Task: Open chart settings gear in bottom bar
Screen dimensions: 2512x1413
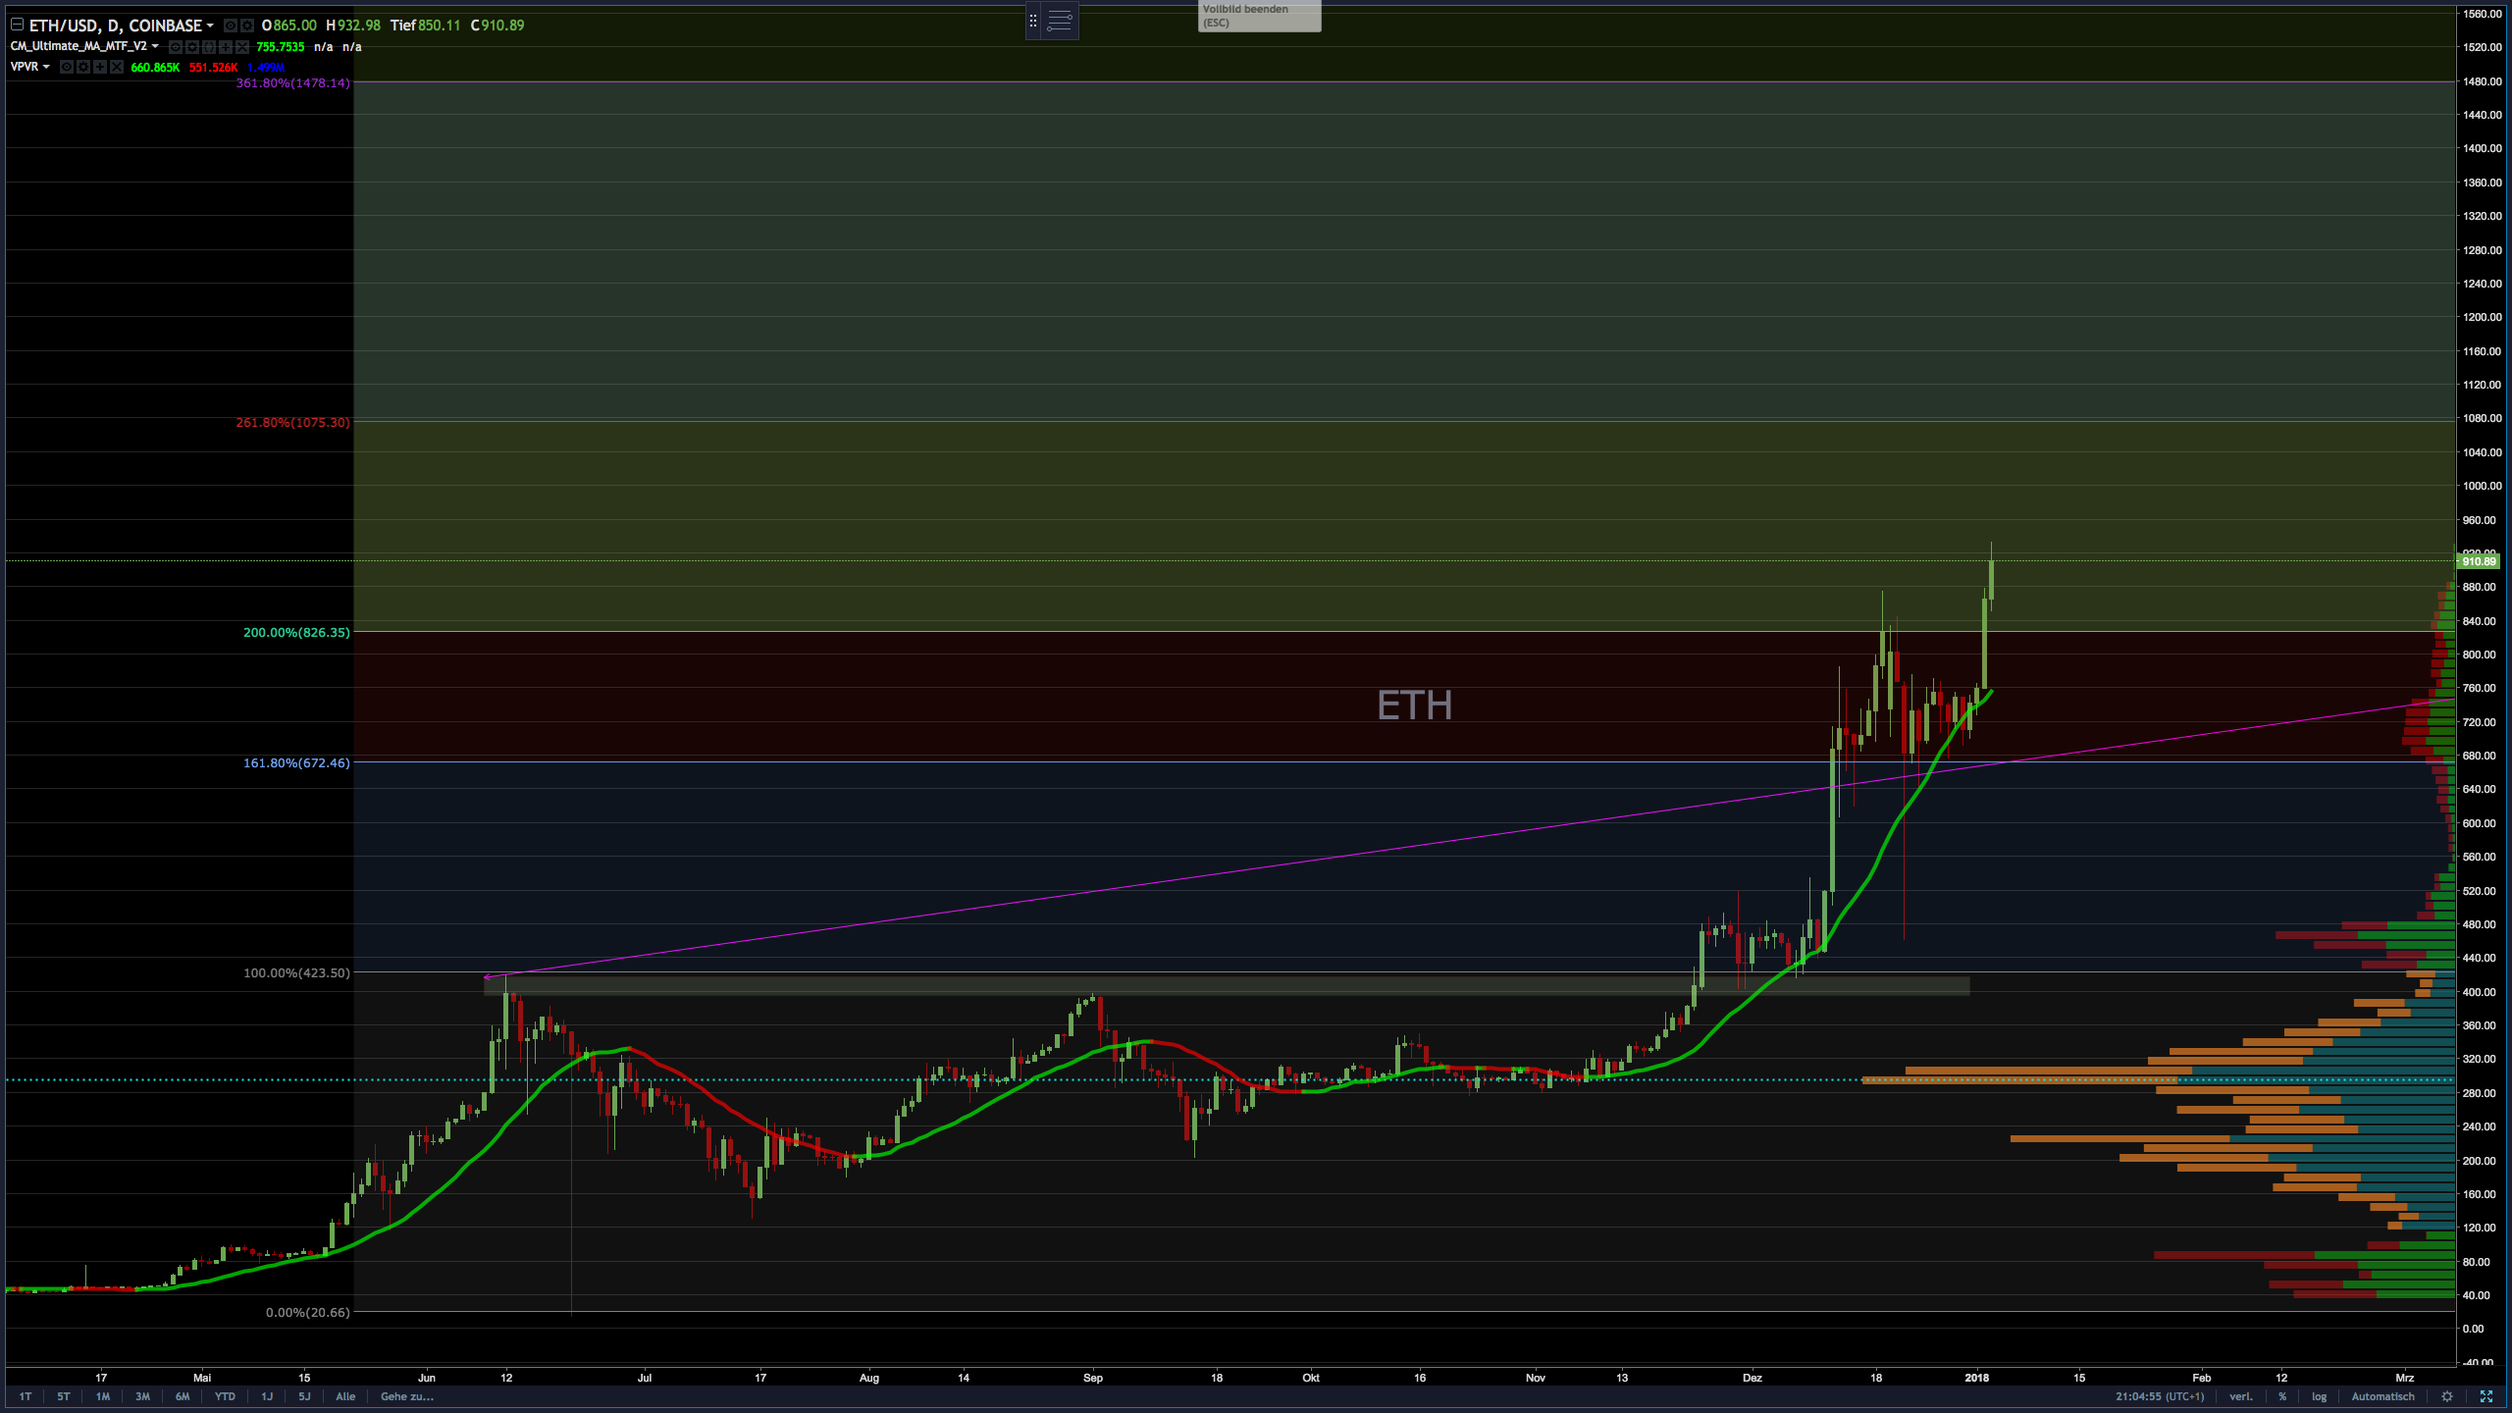Action: pyautogui.click(x=2447, y=1396)
